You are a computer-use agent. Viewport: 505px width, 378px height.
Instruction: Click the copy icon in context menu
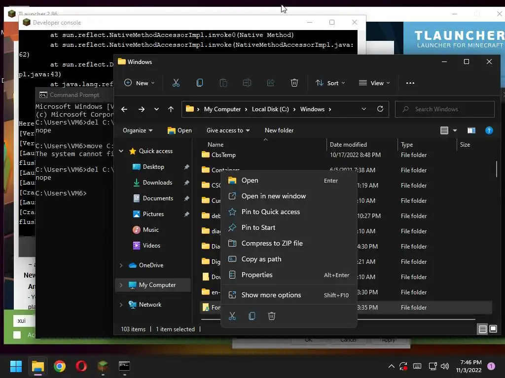coord(252,316)
